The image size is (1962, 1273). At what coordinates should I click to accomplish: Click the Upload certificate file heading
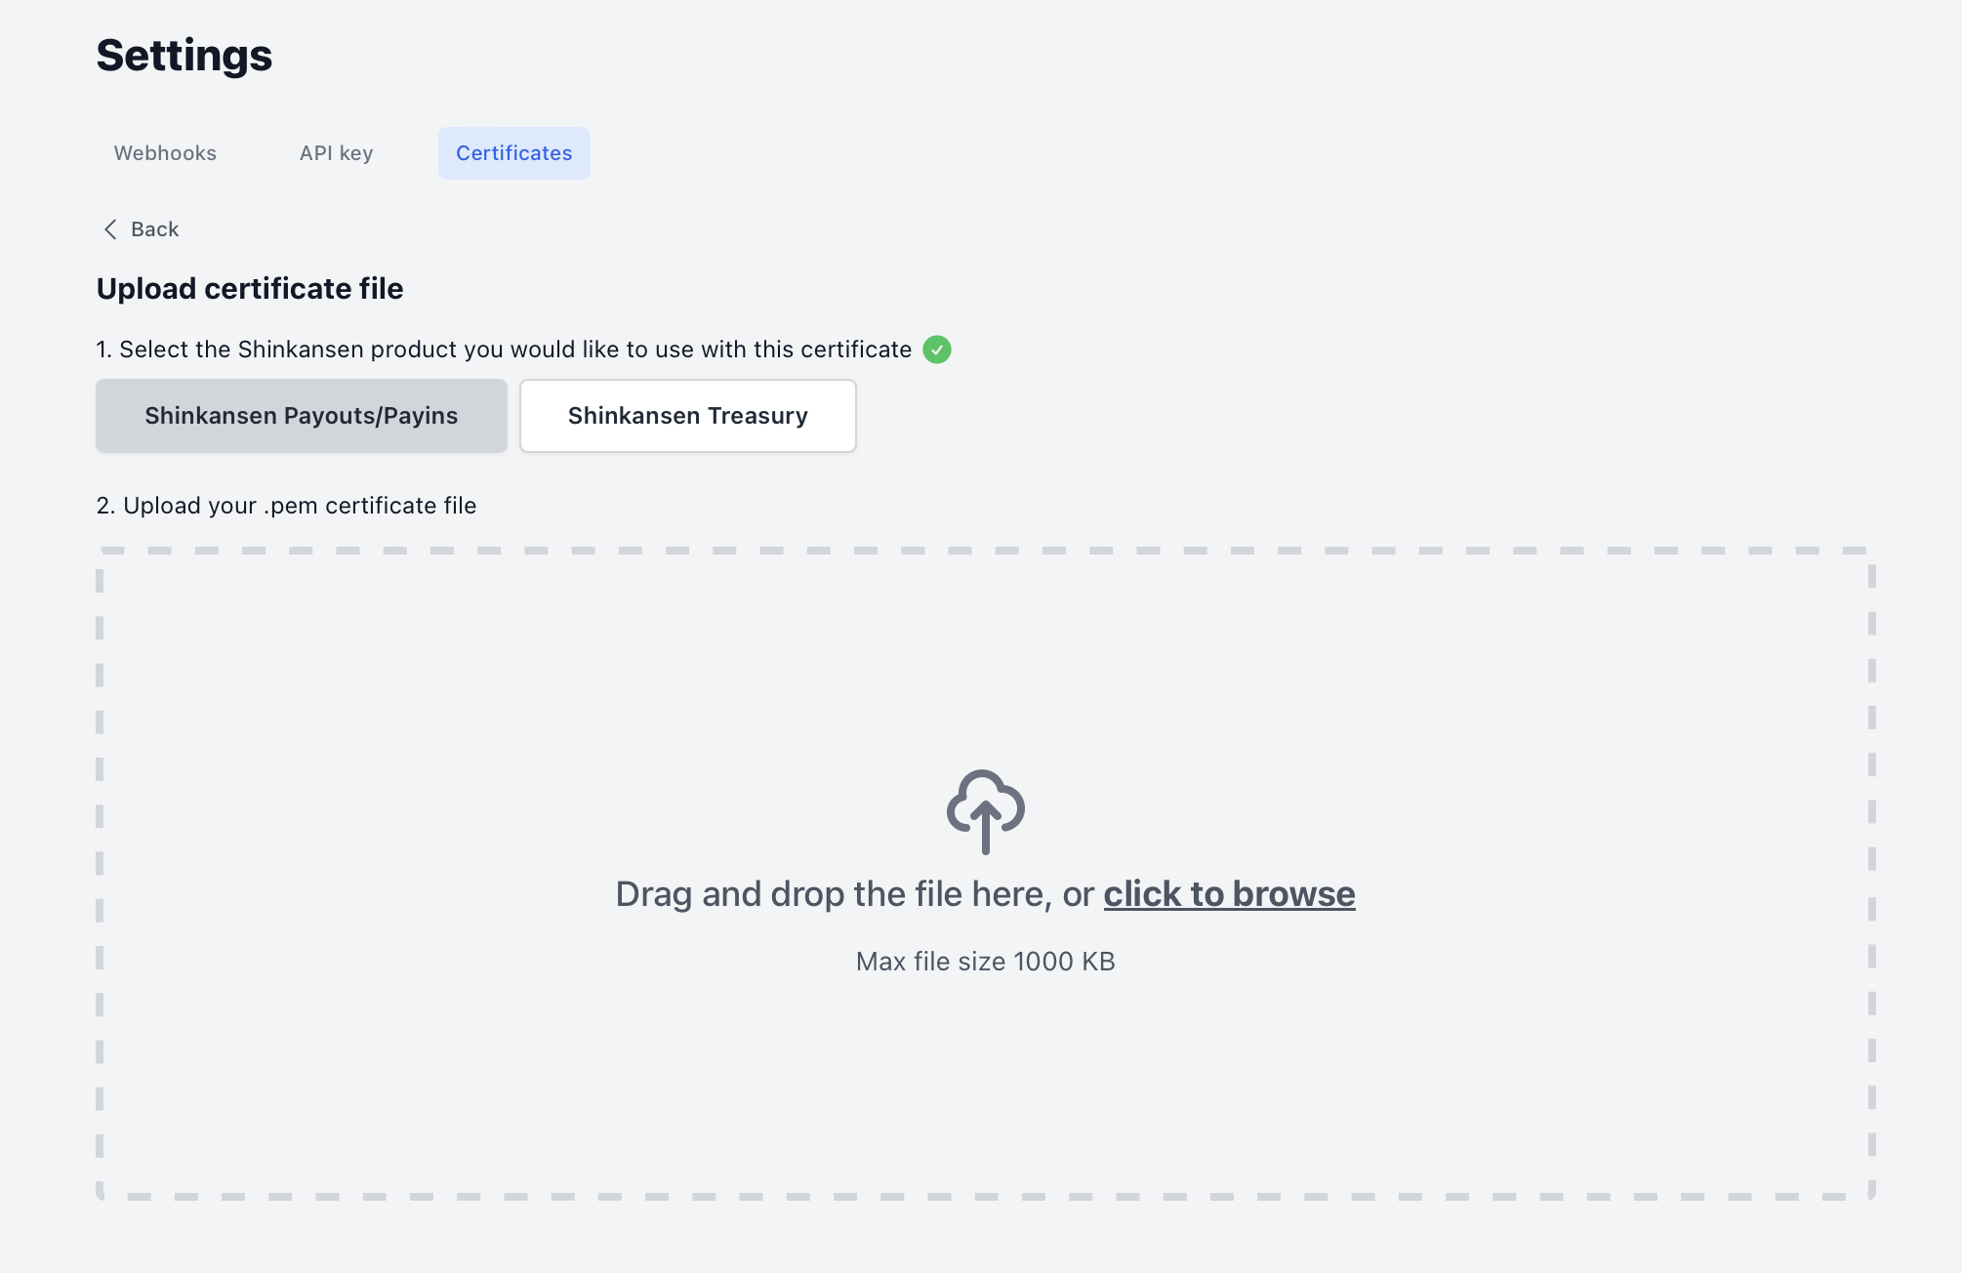(x=250, y=289)
